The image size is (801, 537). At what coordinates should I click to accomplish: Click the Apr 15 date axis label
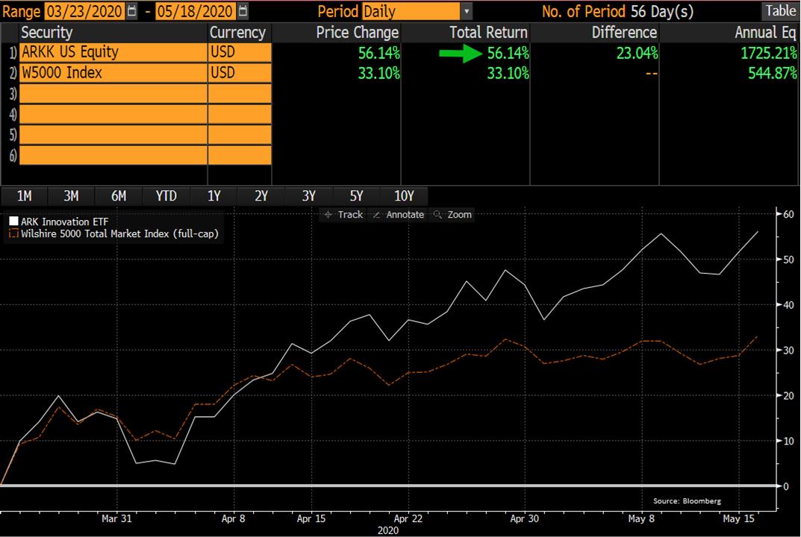[x=311, y=518]
